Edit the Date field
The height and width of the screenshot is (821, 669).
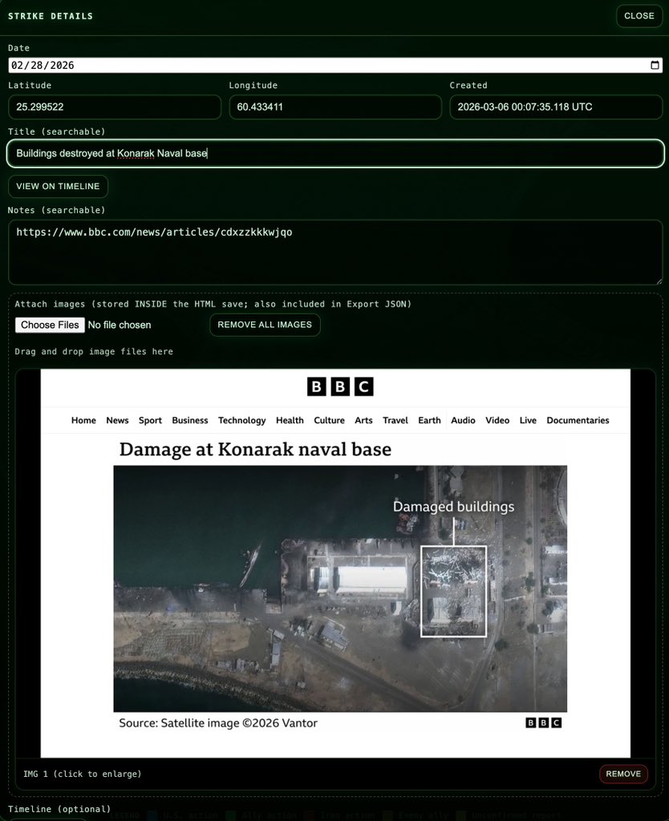[x=241, y=65]
